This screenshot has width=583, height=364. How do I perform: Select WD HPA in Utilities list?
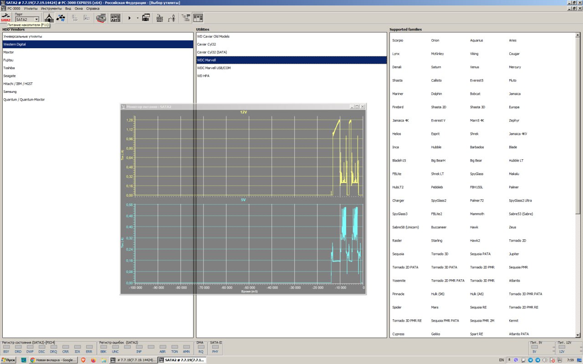pos(203,76)
